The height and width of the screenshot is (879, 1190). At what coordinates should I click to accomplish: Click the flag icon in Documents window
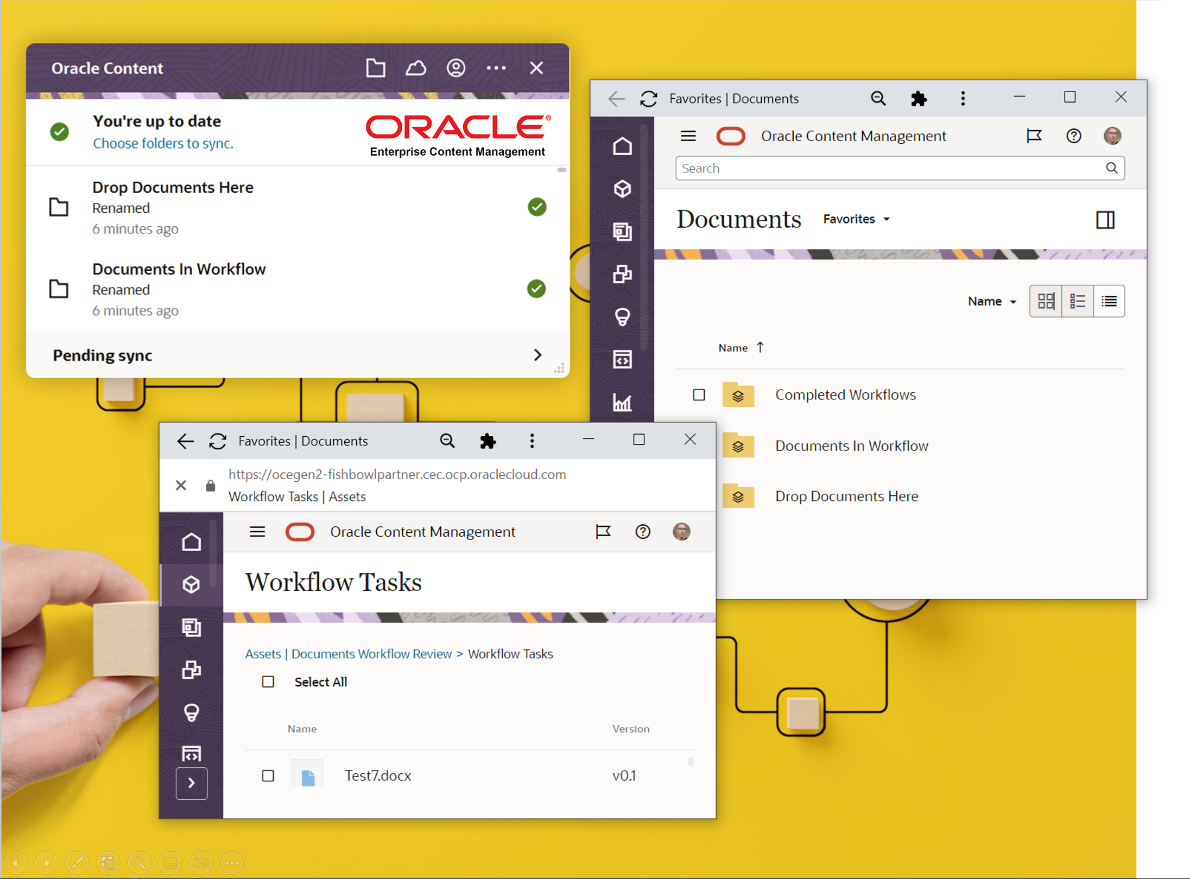coord(1034,136)
